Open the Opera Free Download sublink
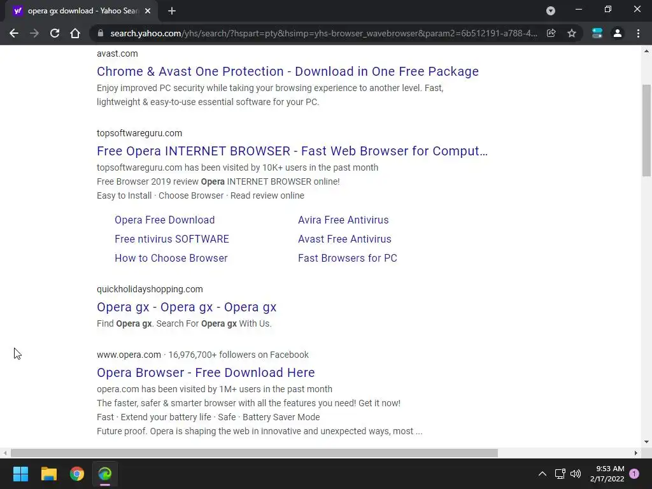 pyautogui.click(x=165, y=220)
